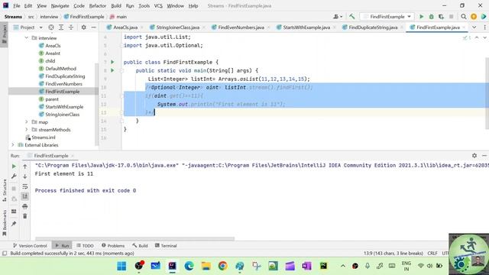Start debugging with the bug icon
The height and width of the screenshot is (275, 489).
pyautogui.click(x=431, y=17)
